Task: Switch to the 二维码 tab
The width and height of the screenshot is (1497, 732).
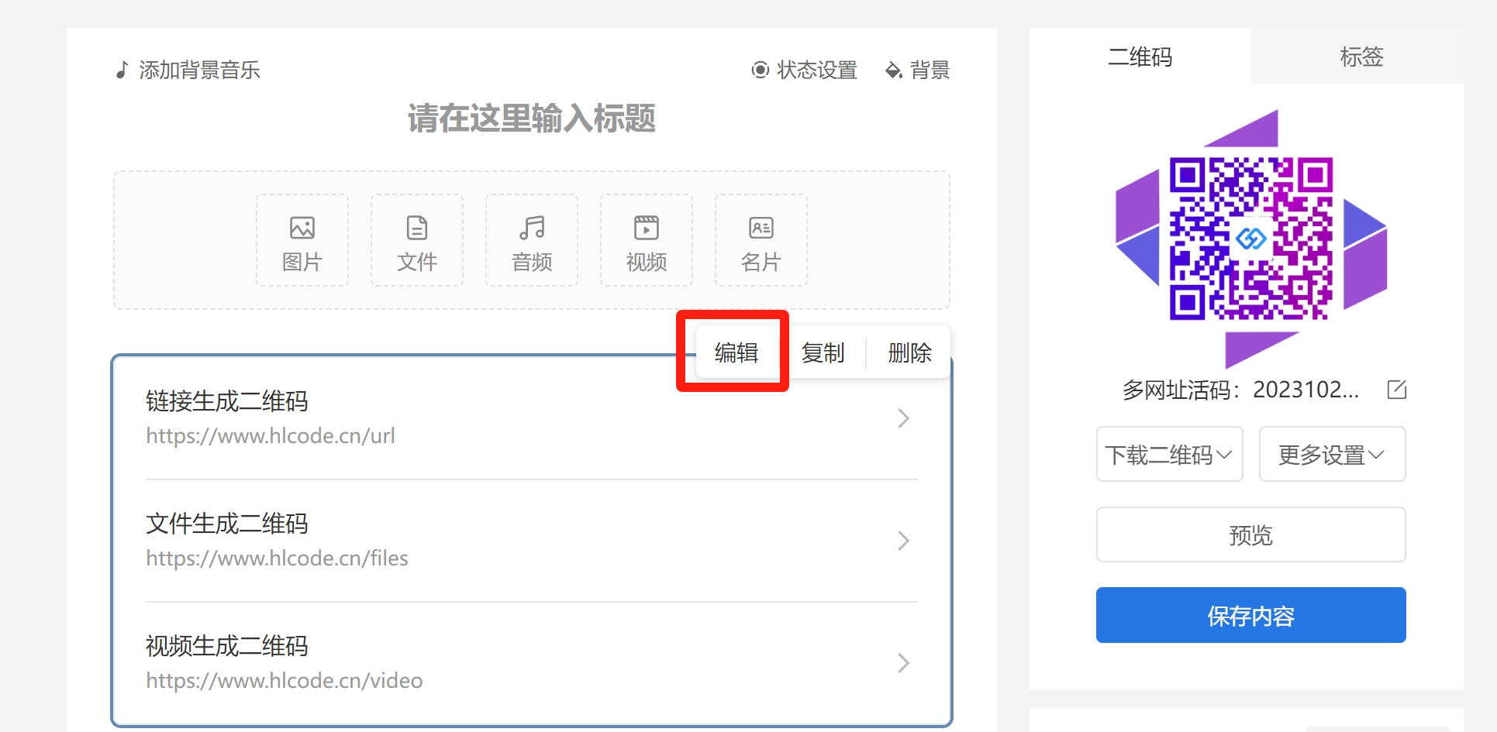Action: [x=1140, y=57]
